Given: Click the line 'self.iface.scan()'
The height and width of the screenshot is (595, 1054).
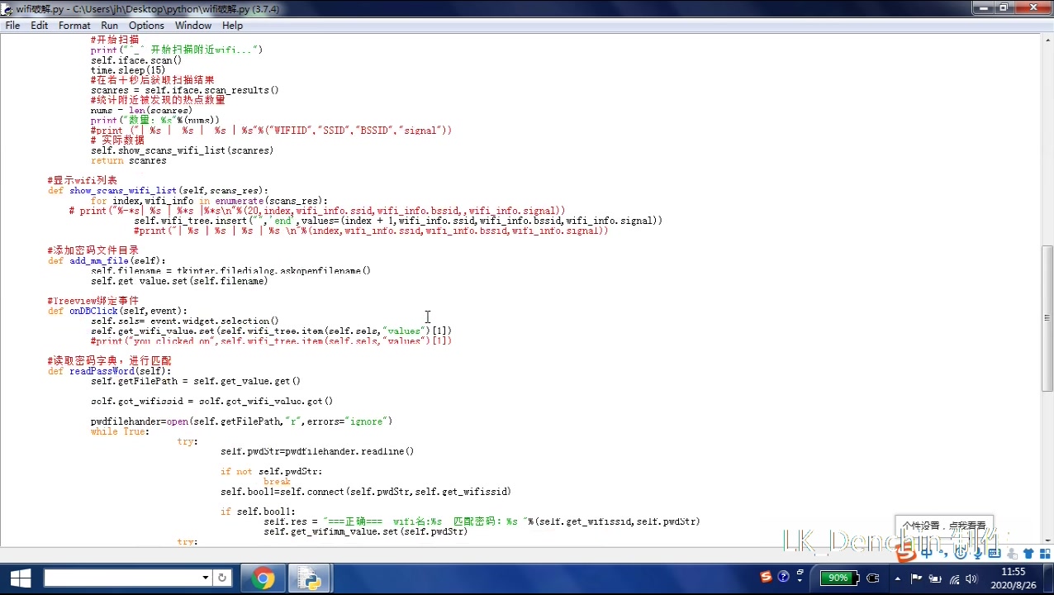Looking at the screenshot, I should [x=136, y=60].
